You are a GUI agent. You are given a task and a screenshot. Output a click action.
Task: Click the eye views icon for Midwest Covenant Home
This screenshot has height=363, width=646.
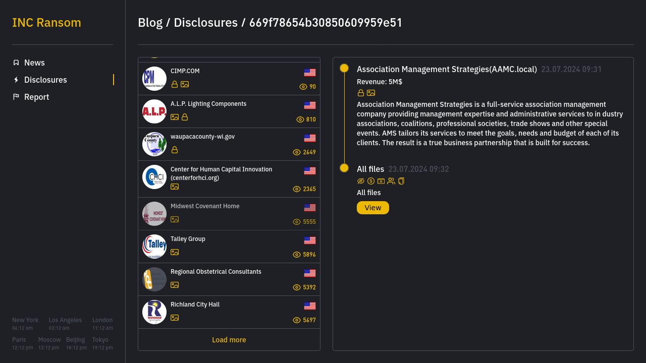(x=297, y=222)
